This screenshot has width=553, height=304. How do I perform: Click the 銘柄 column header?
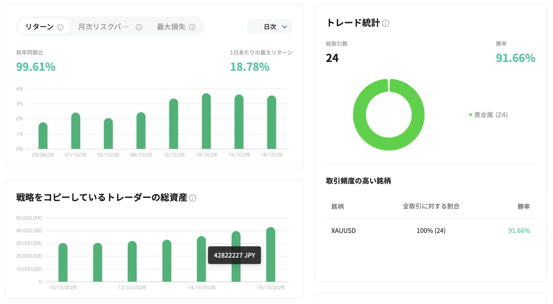coord(337,206)
